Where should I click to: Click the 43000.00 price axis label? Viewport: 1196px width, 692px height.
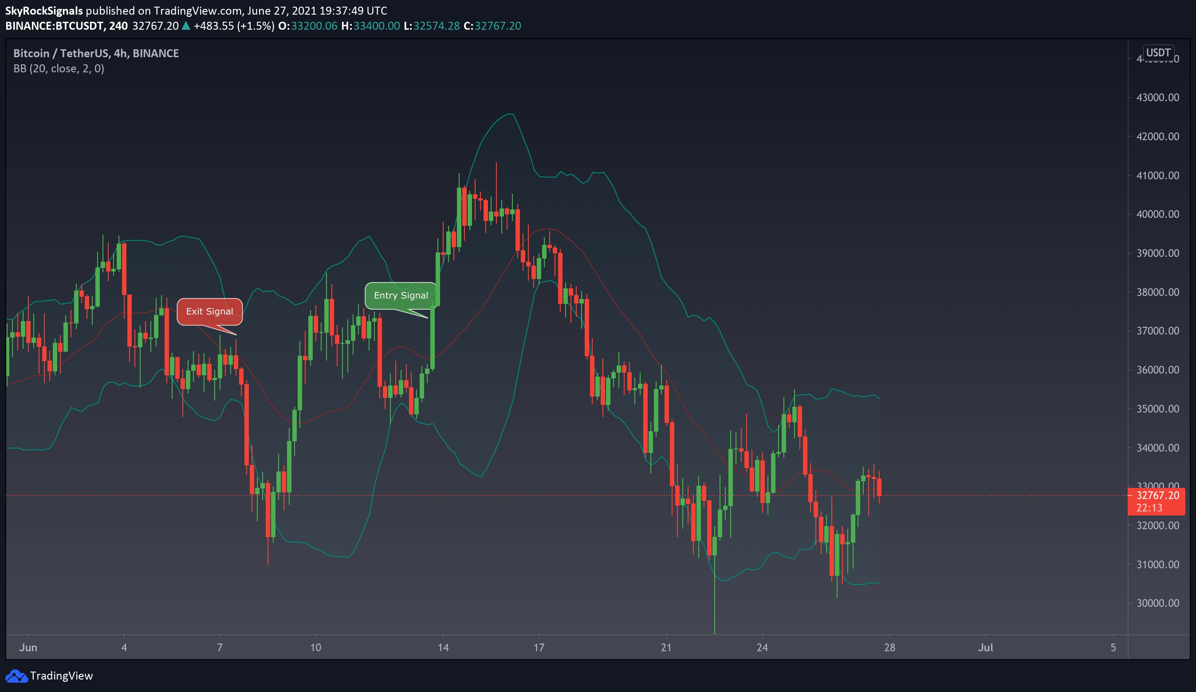(1157, 97)
